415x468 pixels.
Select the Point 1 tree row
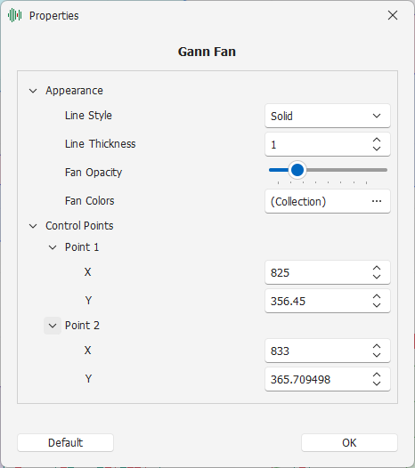tap(82, 247)
